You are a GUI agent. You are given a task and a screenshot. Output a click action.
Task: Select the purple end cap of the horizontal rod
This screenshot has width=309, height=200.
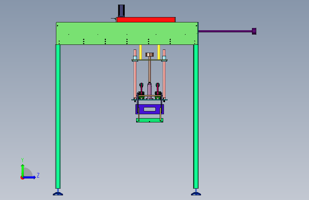tap(254, 31)
